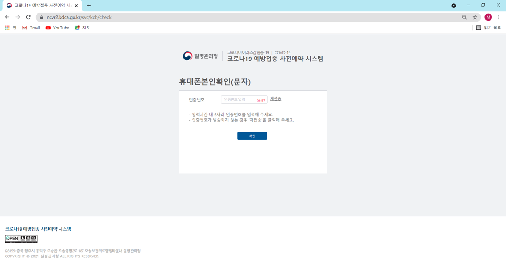Image resolution: width=506 pixels, height=271 pixels.
Task: Click the 휴대폰본인확인(문자) heading
Action: point(215,81)
